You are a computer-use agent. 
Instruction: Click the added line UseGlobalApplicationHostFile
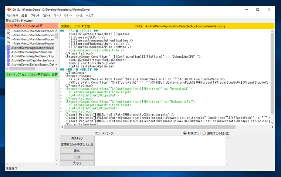[x=97, y=50]
